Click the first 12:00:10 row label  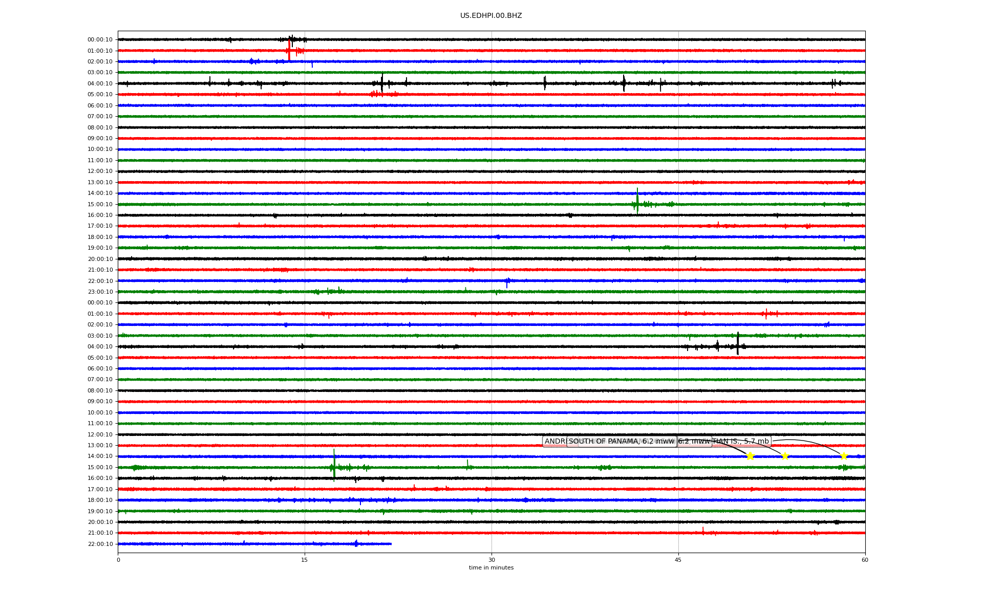coord(100,171)
